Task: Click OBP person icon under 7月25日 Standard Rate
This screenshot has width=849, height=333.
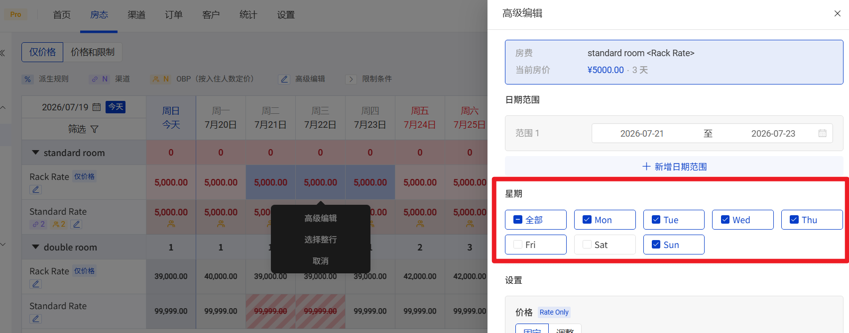Action: coord(470,224)
